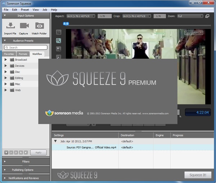Click the 4:22:04 timecode display
216x183 pixels.
click(198, 113)
